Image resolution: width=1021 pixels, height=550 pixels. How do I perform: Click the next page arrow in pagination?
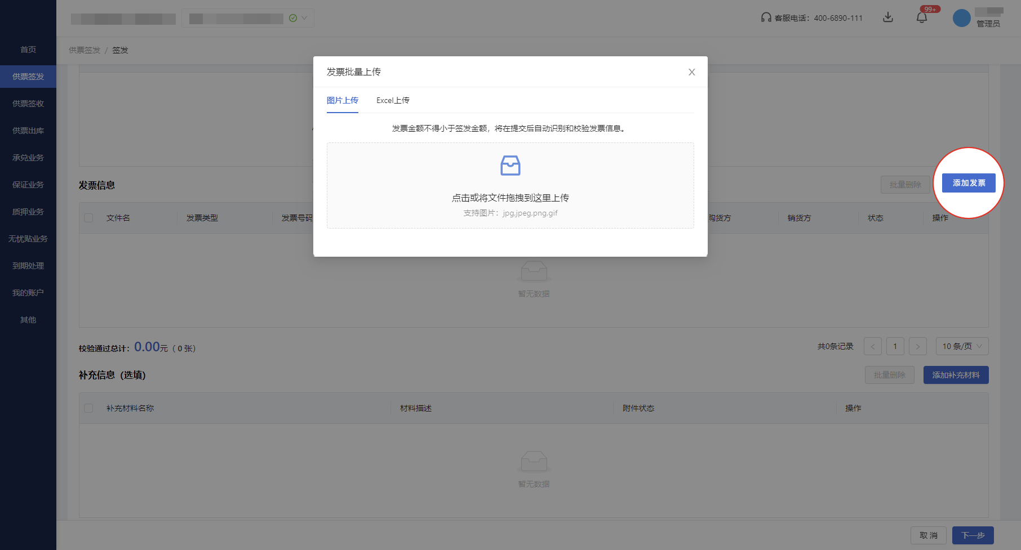[918, 346]
